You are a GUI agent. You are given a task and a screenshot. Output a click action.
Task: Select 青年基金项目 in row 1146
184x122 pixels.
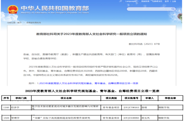[x=111, y=107]
